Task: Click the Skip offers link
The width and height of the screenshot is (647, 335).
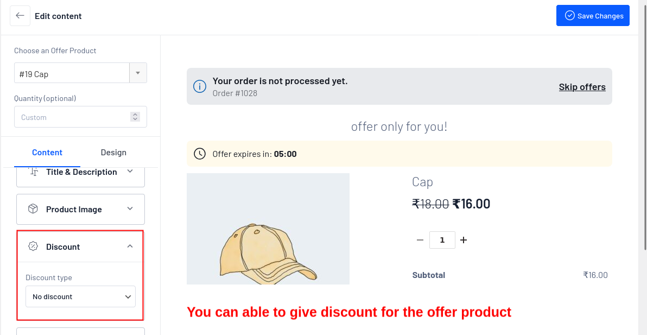Action: [x=582, y=87]
